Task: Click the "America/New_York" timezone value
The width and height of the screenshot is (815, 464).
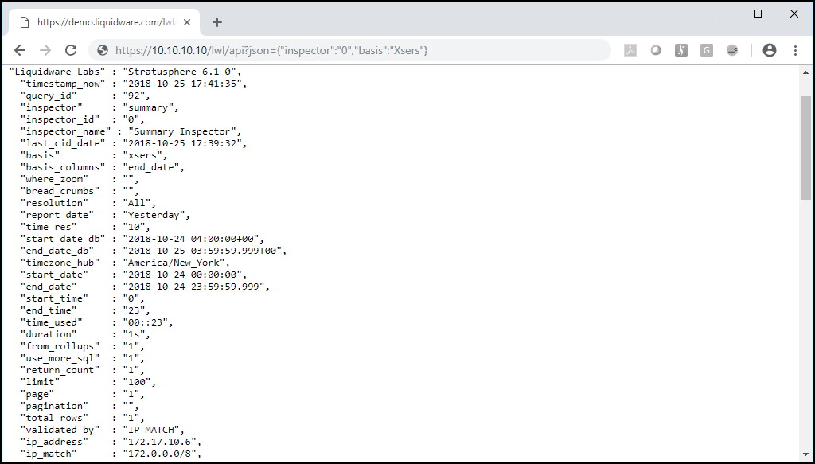Action: 176,263
